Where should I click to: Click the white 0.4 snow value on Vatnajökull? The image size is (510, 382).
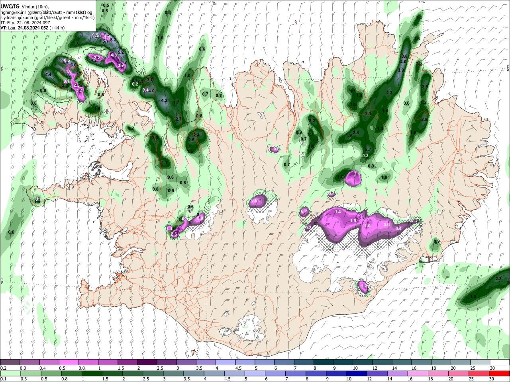click(398, 228)
